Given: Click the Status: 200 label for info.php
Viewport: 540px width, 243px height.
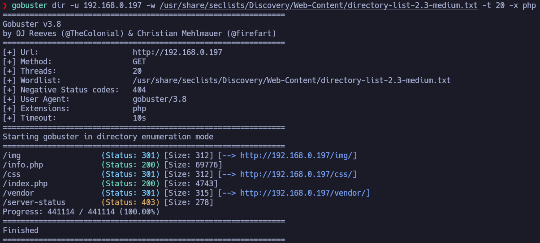Looking at the screenshot, I should click(130, 165).
